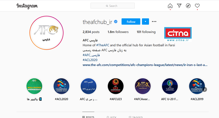219x118 pixels.
Task: Switch to the IGTV tab
Action: (x=111, y=117)
